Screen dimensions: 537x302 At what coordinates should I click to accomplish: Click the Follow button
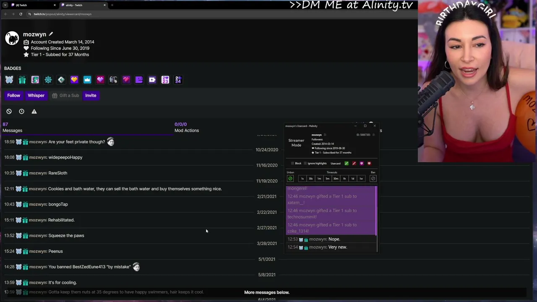click(13, 96)
